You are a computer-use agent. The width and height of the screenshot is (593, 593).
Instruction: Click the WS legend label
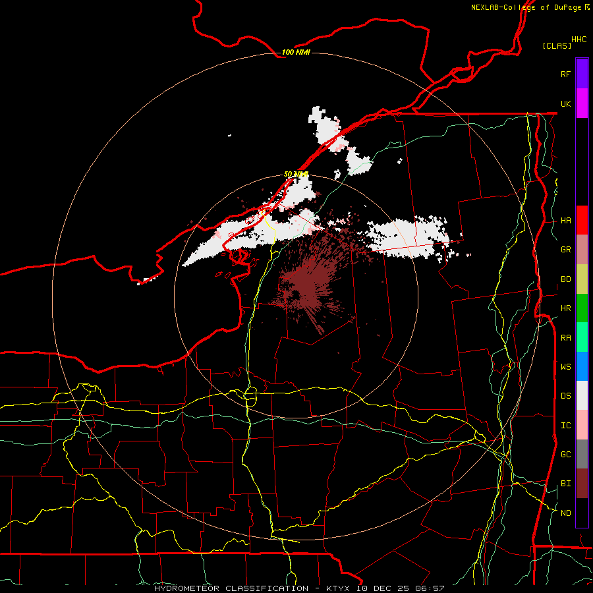coord(565,367)
